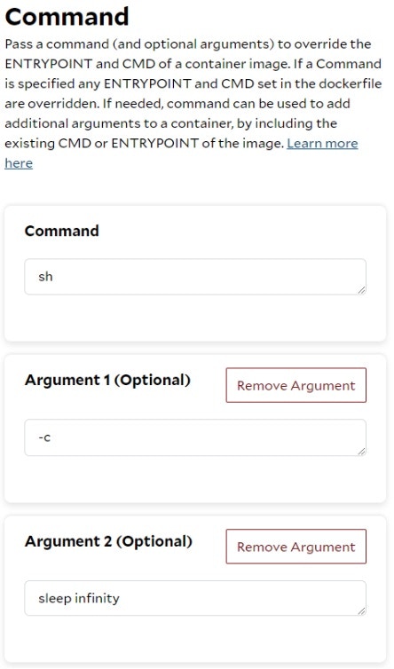Image resolution: width=394 pixels, height=669 pixels.
Task: Remove Argument 2 using its button
Action: [295, 547]
